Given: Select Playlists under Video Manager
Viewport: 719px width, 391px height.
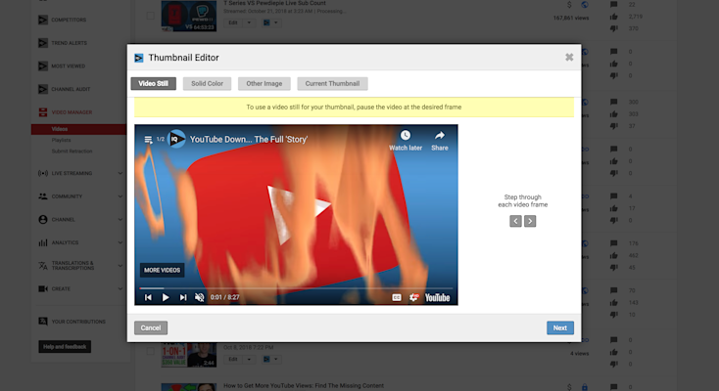Looking at the screenshot, I should coord(61,140).
